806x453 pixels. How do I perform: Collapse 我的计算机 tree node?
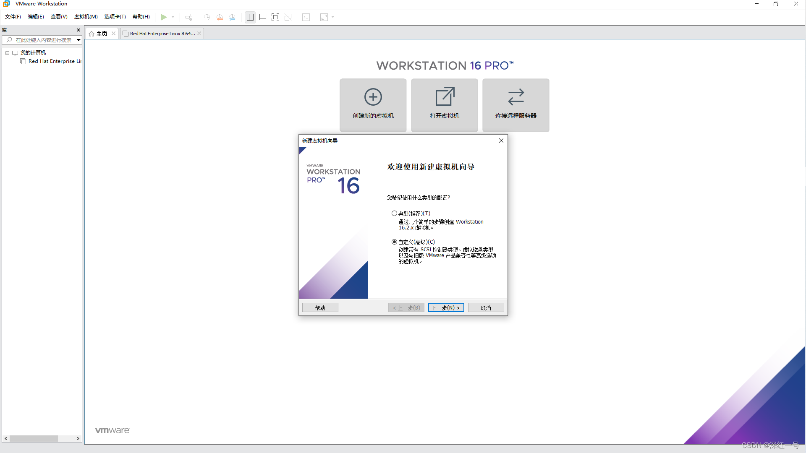pos(7,53)
